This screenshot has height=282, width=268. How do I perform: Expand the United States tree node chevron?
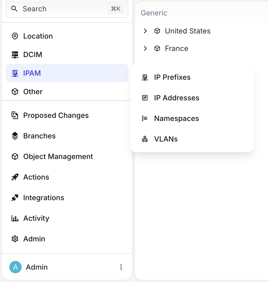coord(145,31)
